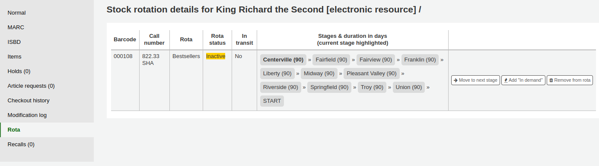Show the Modification log

click(47, 115)
